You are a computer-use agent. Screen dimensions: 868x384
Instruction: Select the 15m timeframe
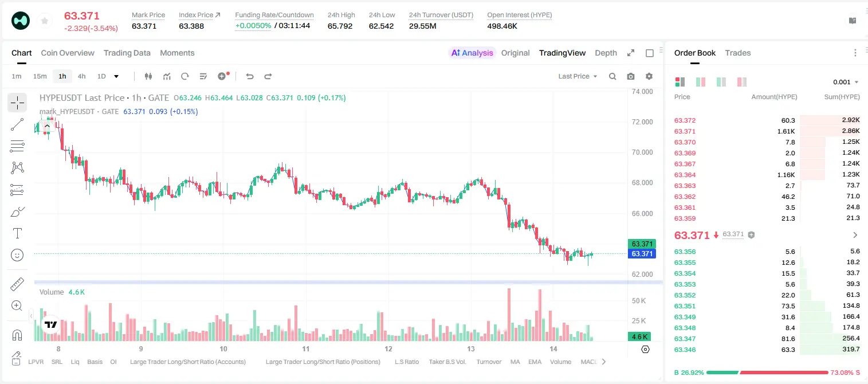click(40, 76)
